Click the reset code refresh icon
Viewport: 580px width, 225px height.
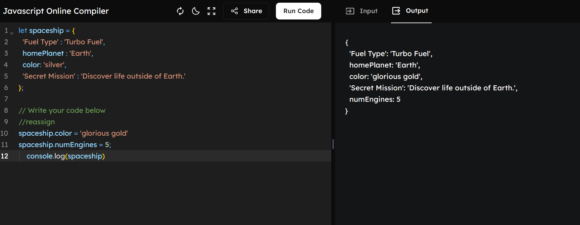pos(180,11)
